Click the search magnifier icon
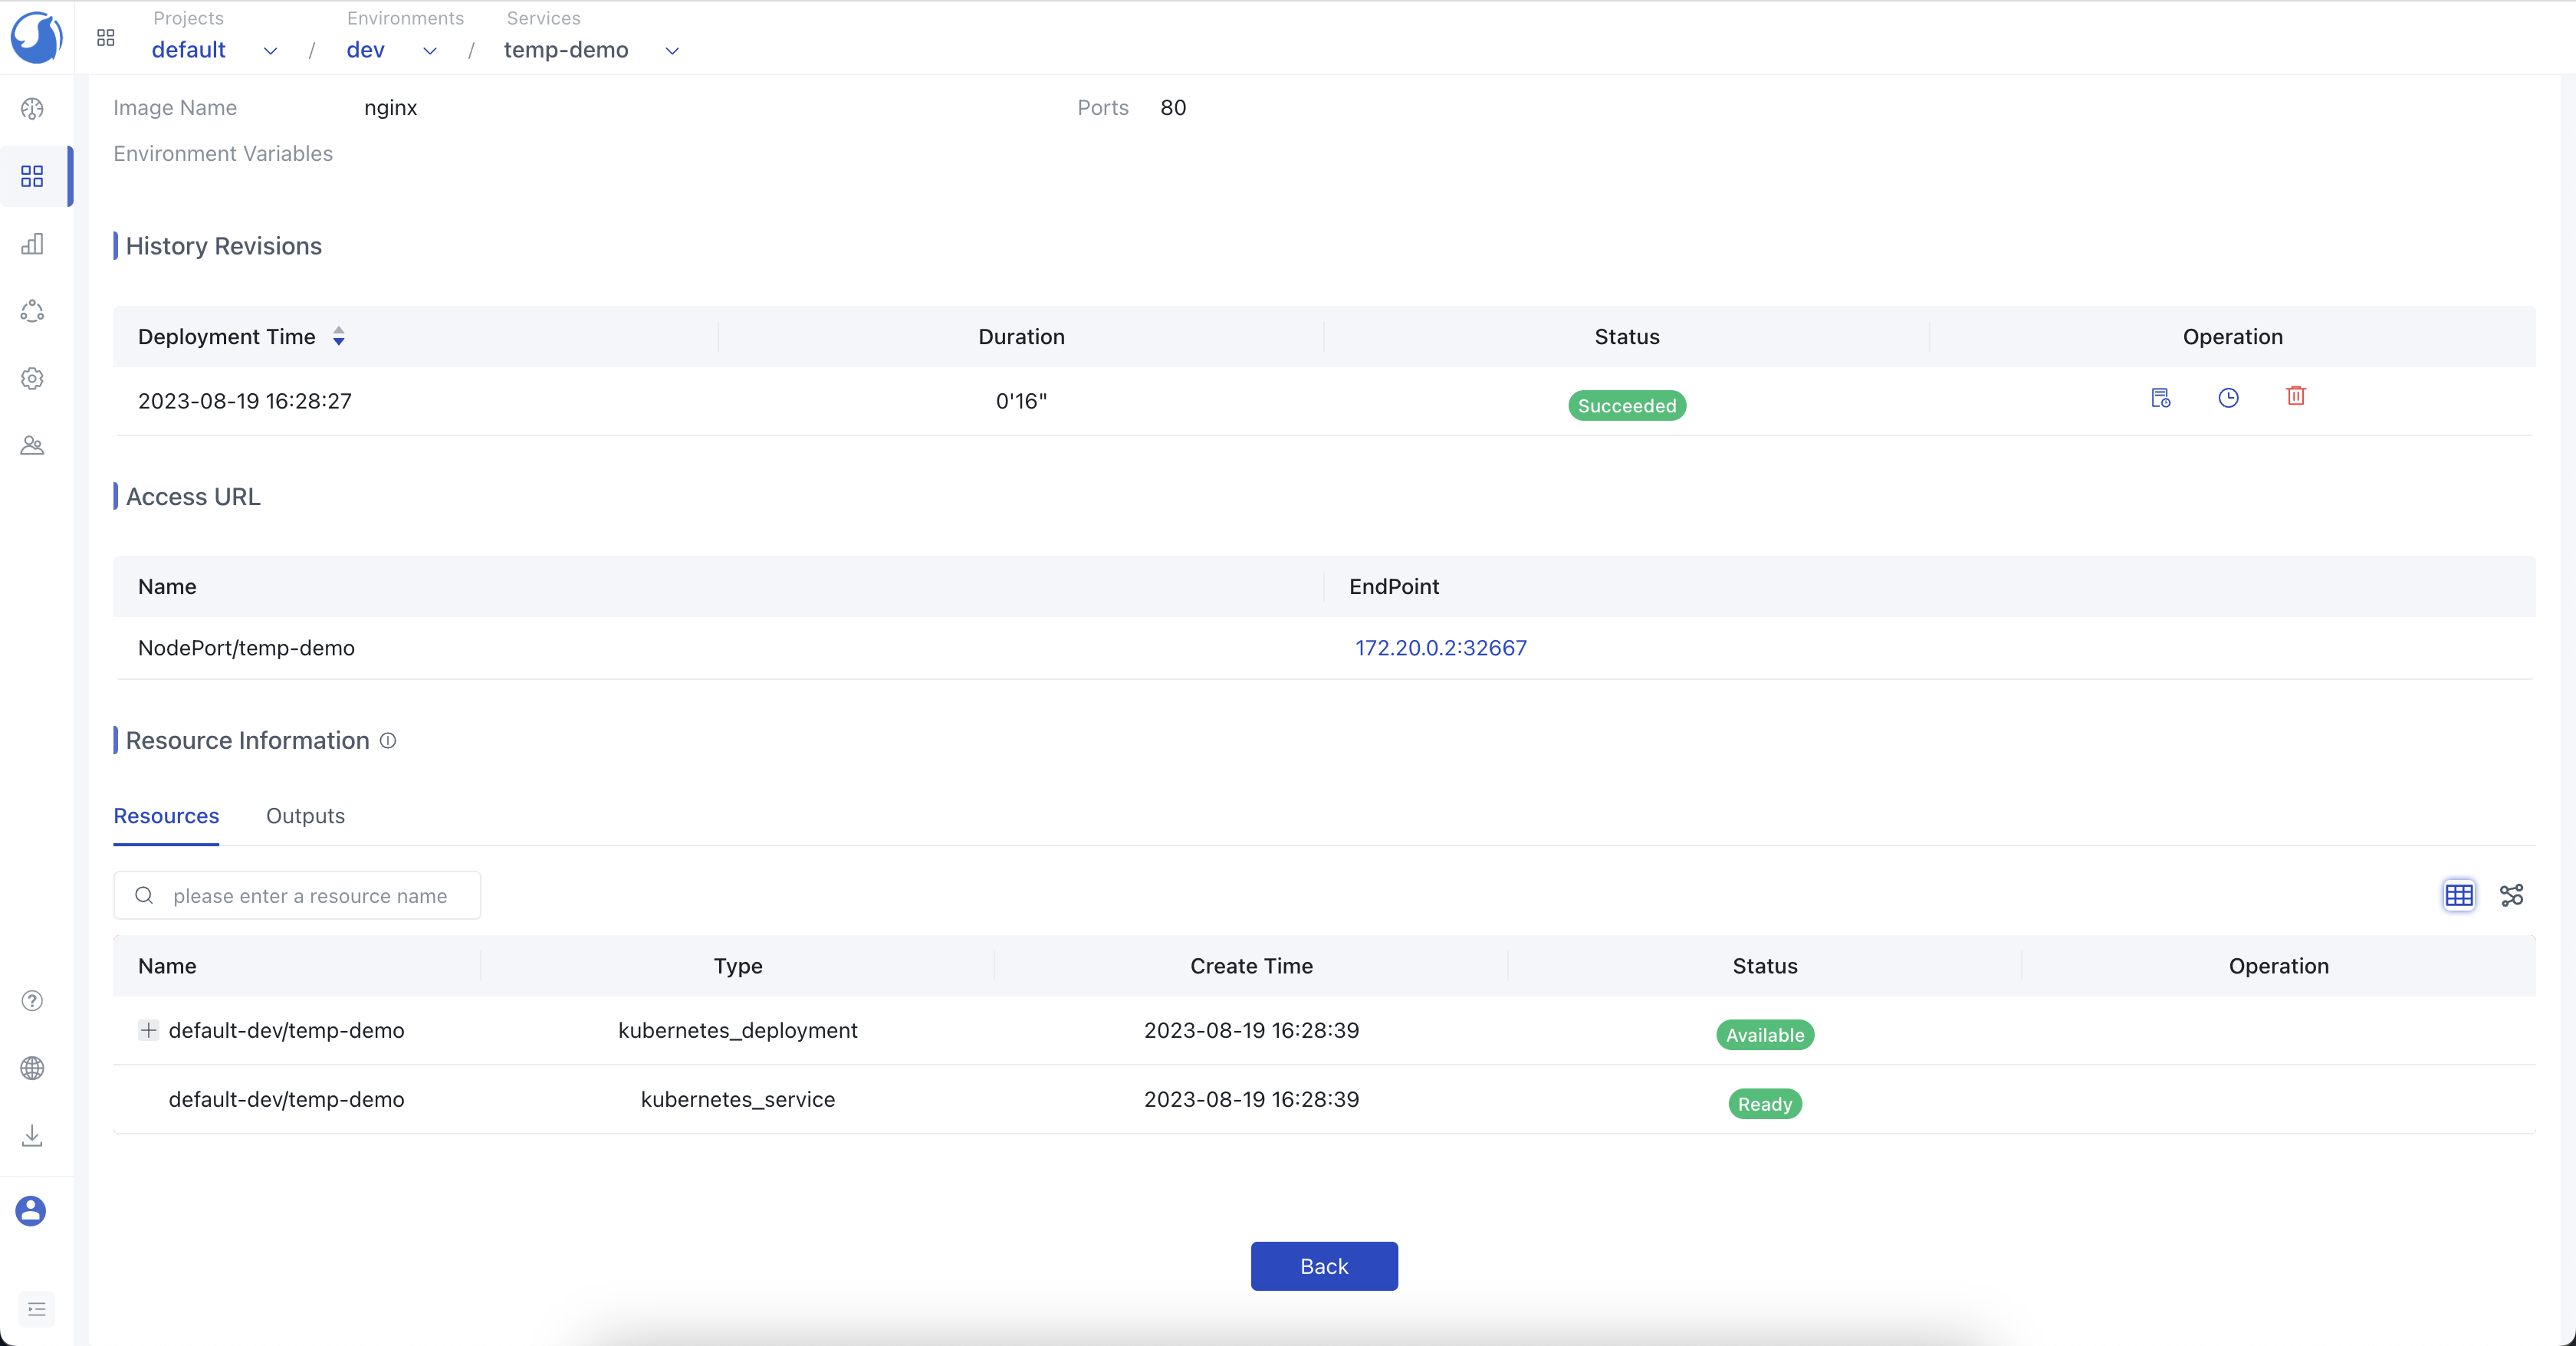The image size is (2576, 1346). click(144, 896)
